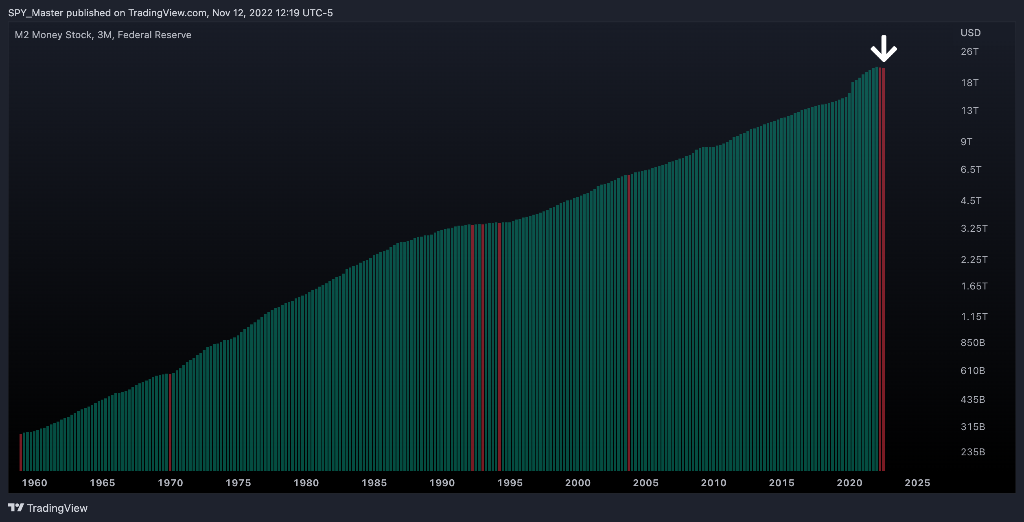
Task: Select the 235B price axis label
Action: (x=973, y=452)
